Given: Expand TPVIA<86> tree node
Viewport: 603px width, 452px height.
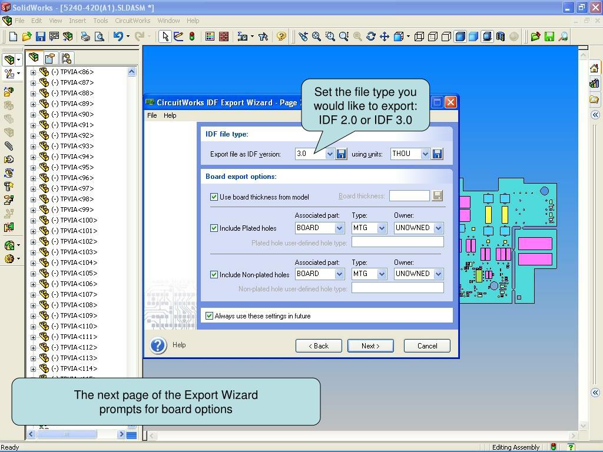Looking at the screenshot, I should [33, 72].
